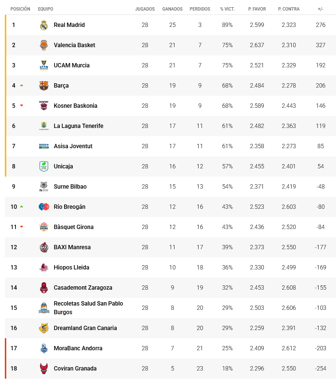Click the green up arrow beside Barça's position

22,85
